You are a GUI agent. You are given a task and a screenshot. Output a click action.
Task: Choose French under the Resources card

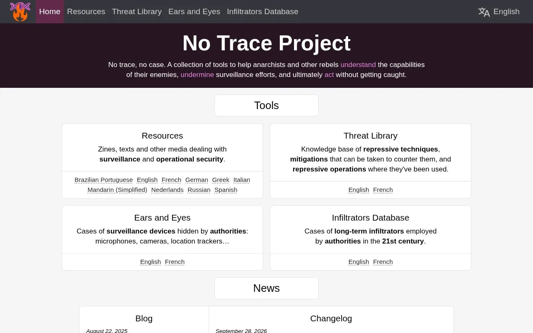point(172,180)
